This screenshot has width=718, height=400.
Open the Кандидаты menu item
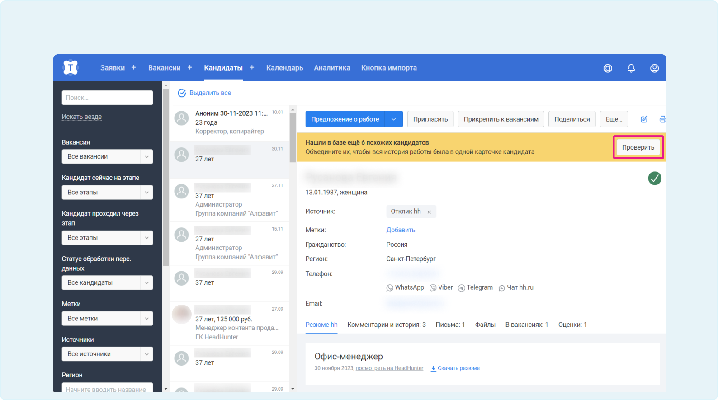[x=223, y=68]
